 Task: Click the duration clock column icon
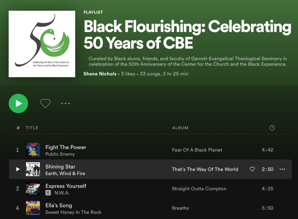[x=272, y=128]
